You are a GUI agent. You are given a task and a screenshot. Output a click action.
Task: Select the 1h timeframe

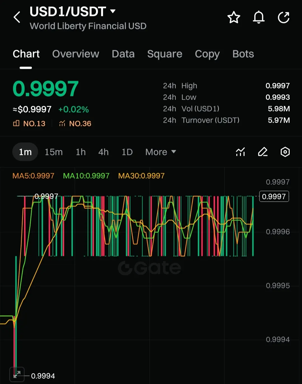click(x=81, y=152)
